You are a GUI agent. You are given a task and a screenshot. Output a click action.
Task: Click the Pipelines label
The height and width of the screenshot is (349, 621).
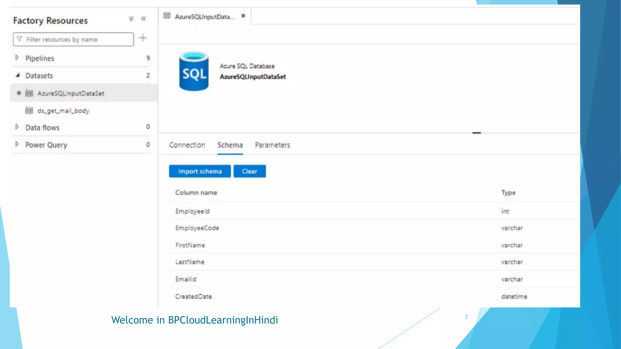click(40, 58)
